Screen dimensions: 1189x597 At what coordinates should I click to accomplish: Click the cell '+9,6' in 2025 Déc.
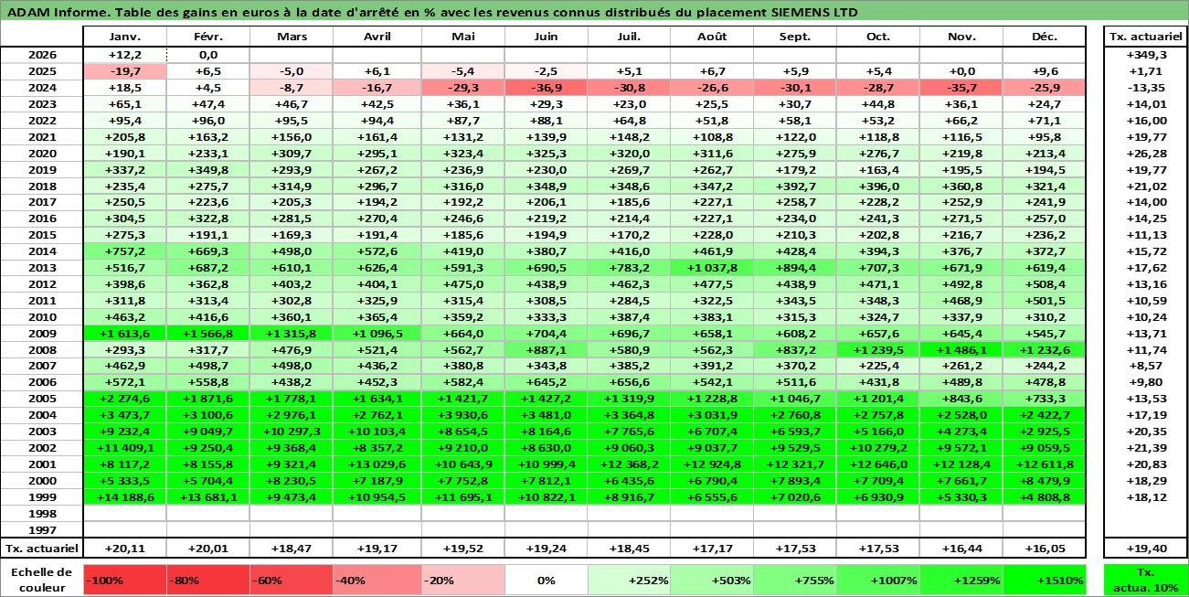[x=1045, y=71]
